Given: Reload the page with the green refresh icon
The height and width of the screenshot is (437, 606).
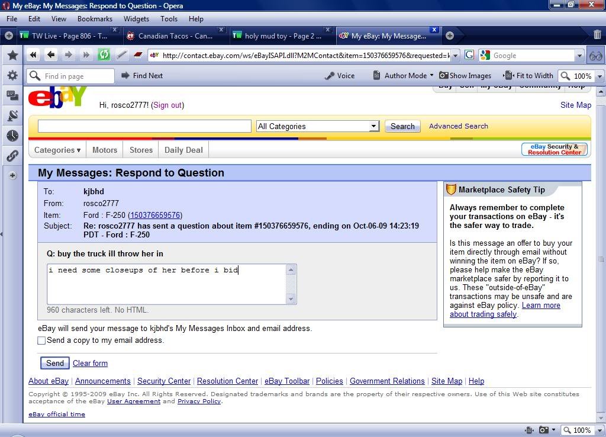Looking at the screenshot, I should click(104, 55).
